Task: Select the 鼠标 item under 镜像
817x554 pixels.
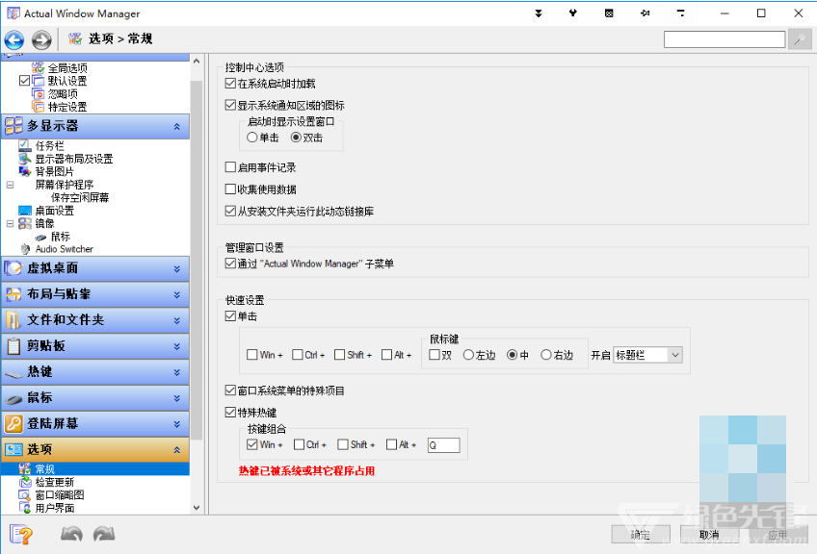Action: [60, 237]
